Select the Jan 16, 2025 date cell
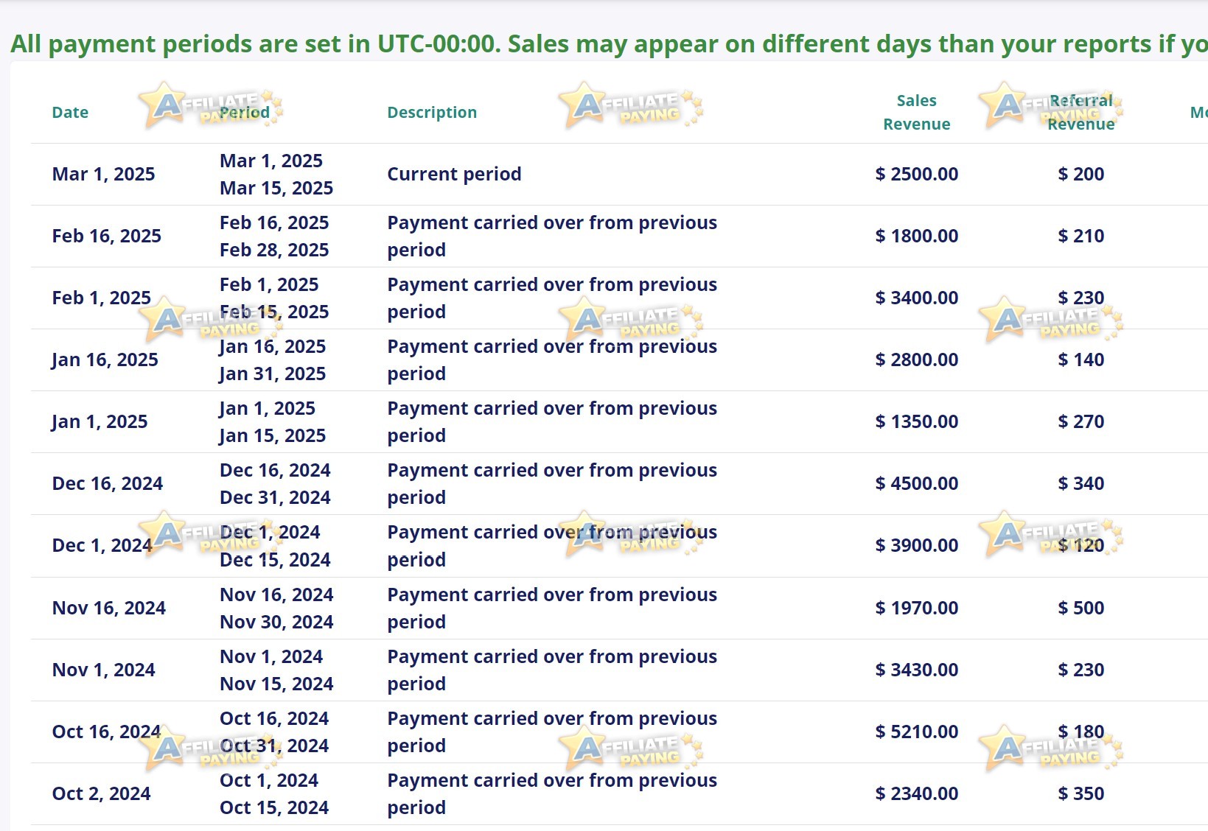 coord(105,360)
